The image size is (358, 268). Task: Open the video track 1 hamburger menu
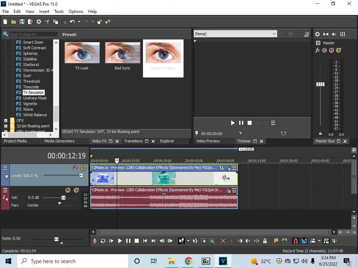point(5,168)
